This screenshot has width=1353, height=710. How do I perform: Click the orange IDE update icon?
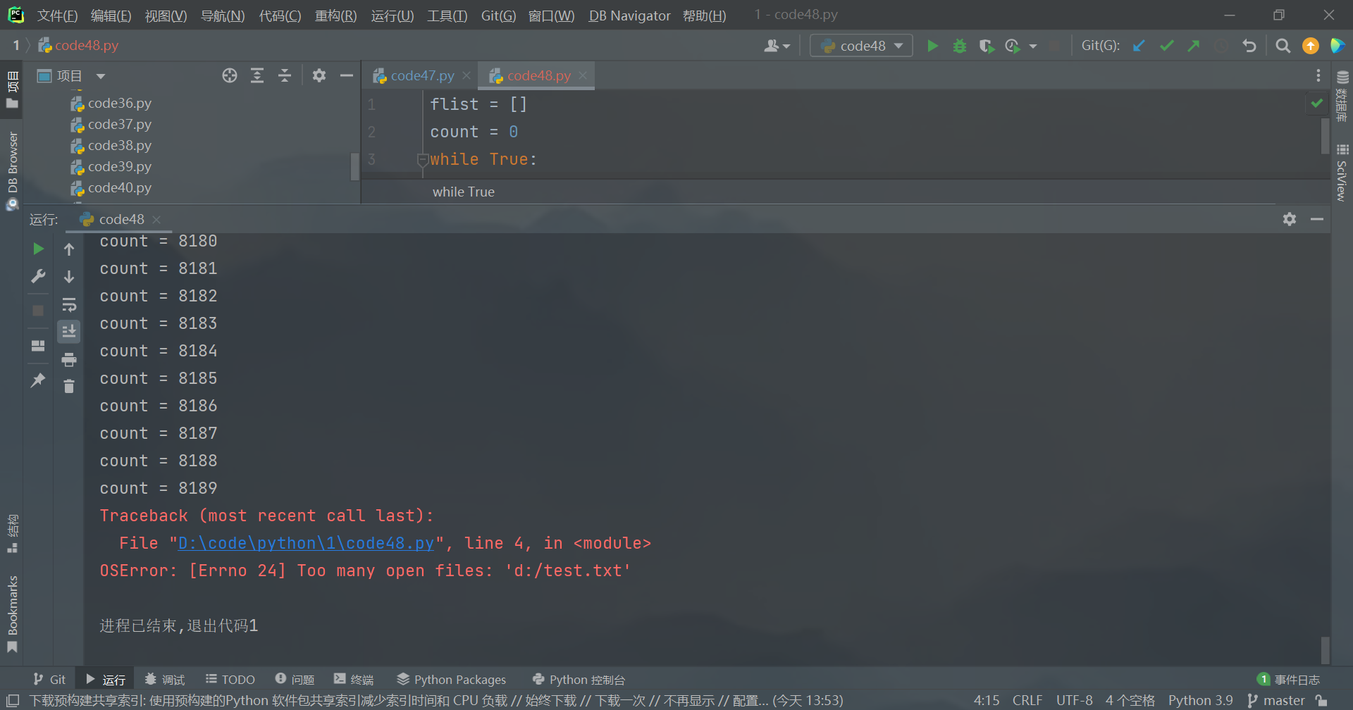(x=1311, y=46)
